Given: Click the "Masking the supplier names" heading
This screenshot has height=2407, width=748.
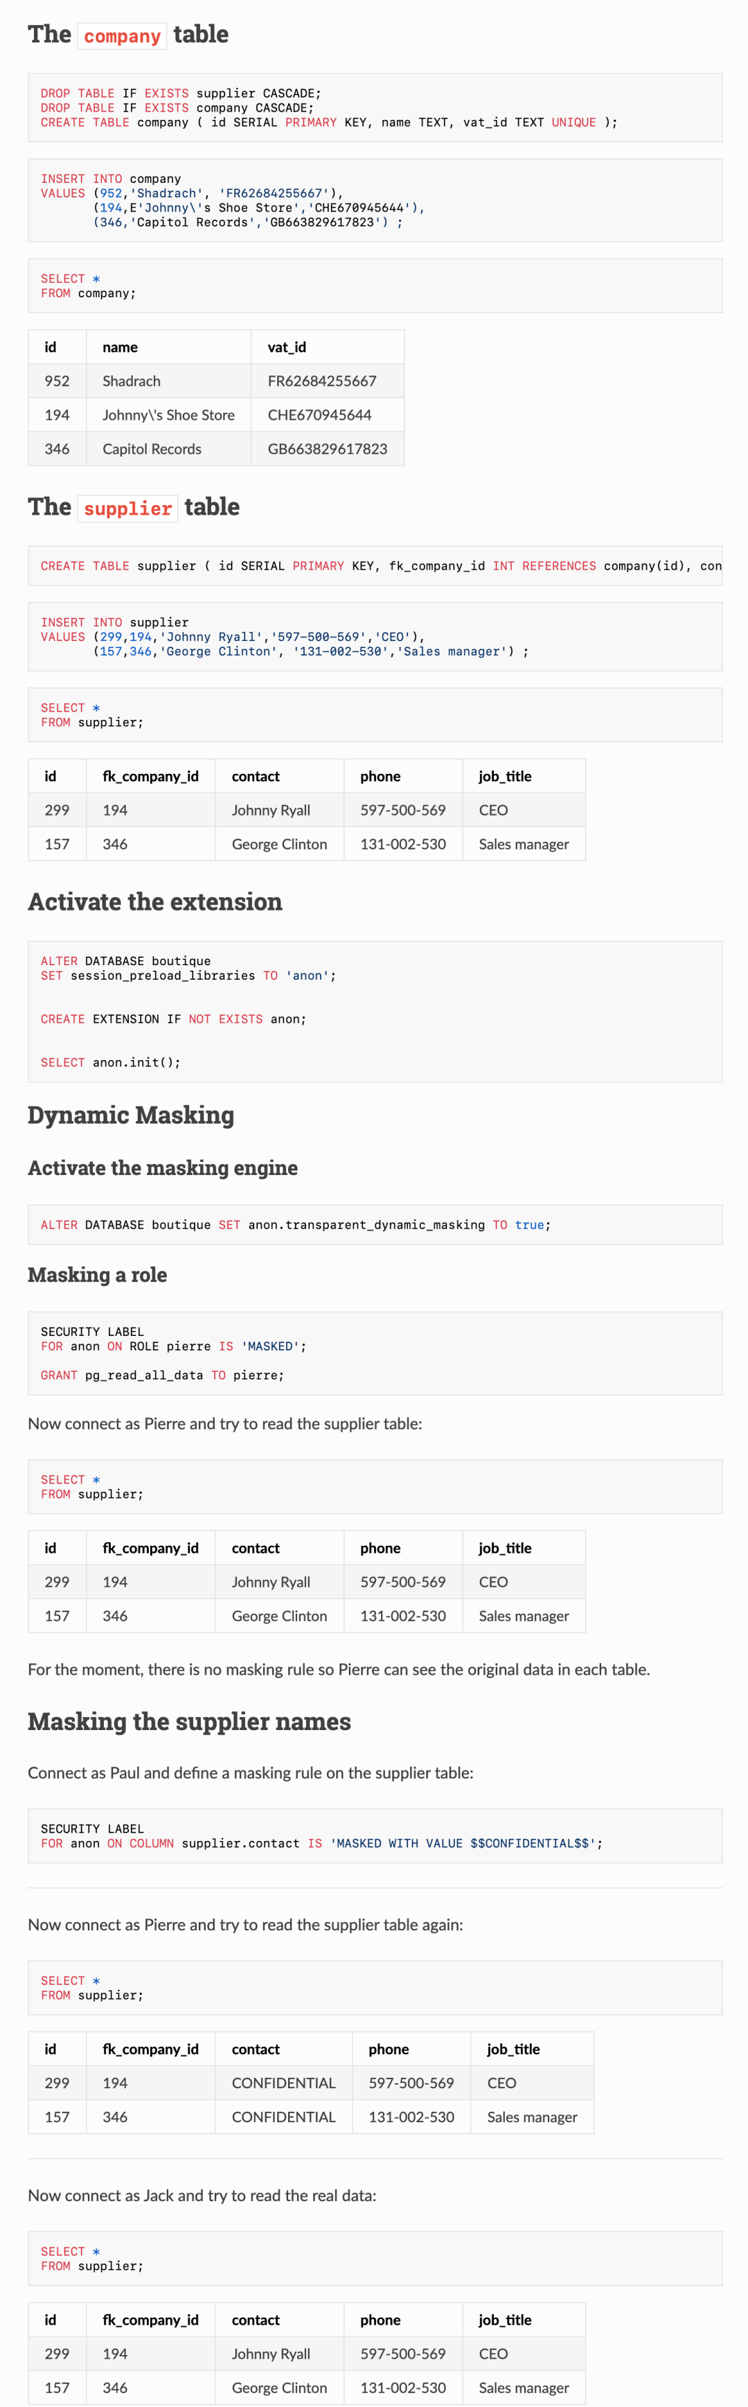Looking at the screenshot, I should click(x=190, y=1722).
